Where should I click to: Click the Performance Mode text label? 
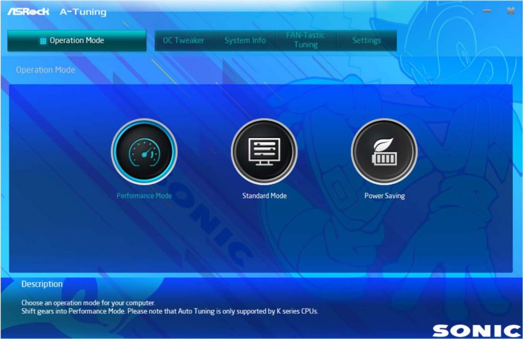coord(144,196)
